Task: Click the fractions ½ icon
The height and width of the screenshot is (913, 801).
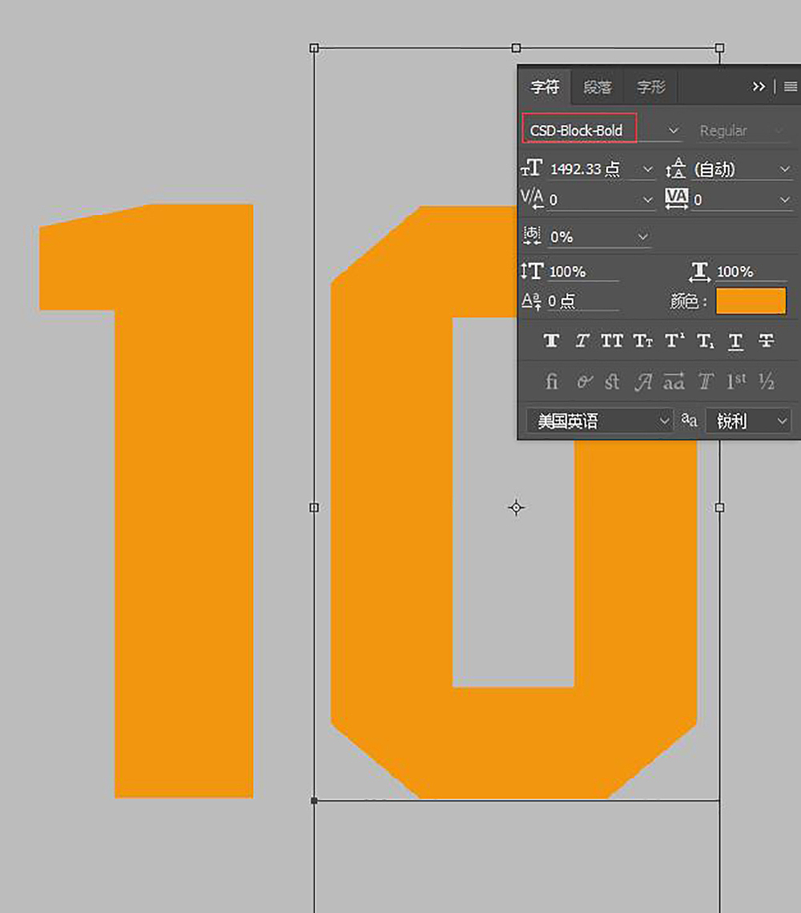Action: pyautogui.click(x=767, y=382)
